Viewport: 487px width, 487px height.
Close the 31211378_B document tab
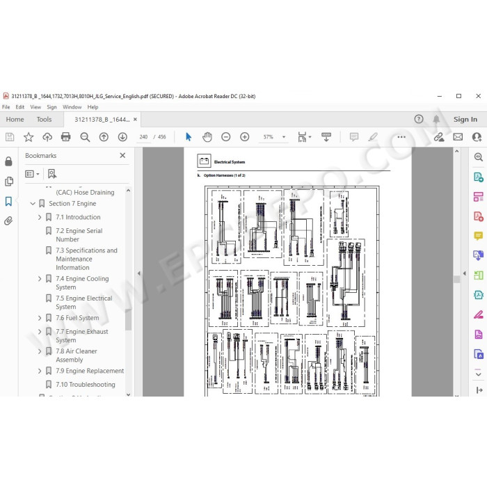pos(135,119)
